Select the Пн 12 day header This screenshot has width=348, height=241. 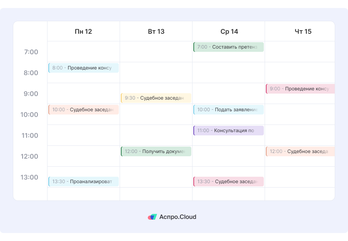[x=83, y=31]
